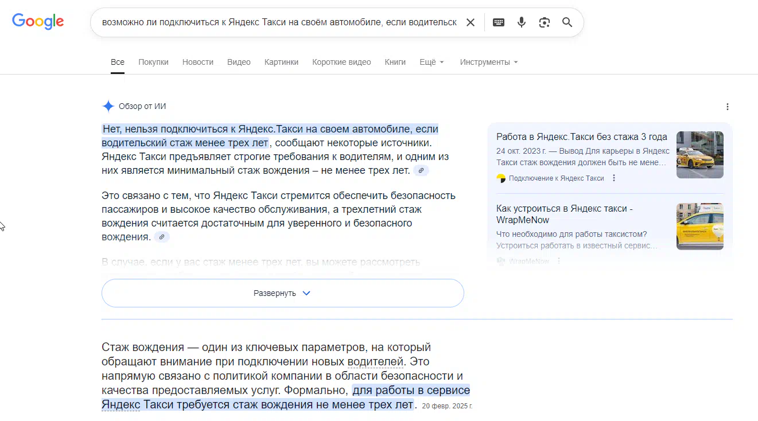Switch to the Видео tab
This screenshot has height=421, width=758.
pyautogui.click(x=239, y=62)
